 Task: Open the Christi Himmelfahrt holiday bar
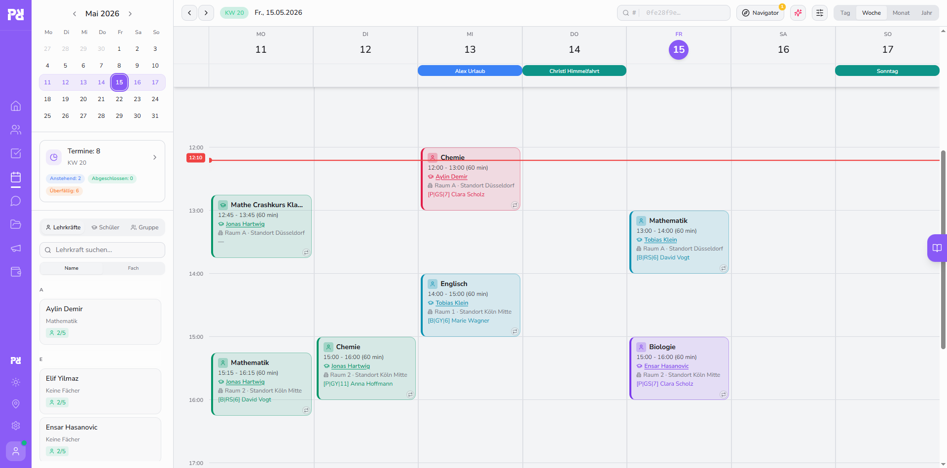tap(574, 71)
